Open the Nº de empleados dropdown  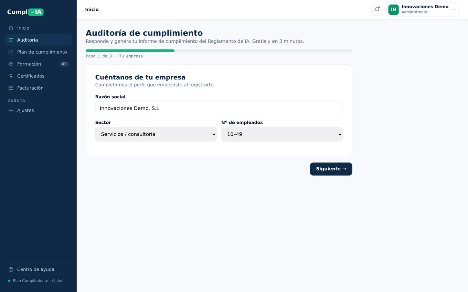[x=282, y=134]
